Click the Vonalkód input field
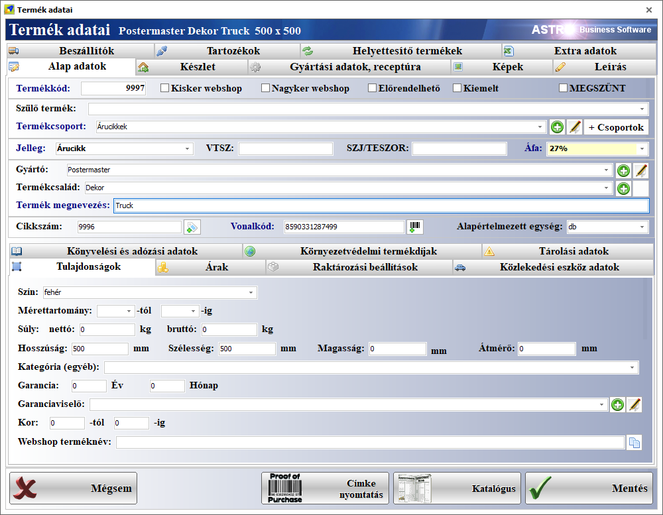This screenshot has height=515, width=663. [344, 227]
